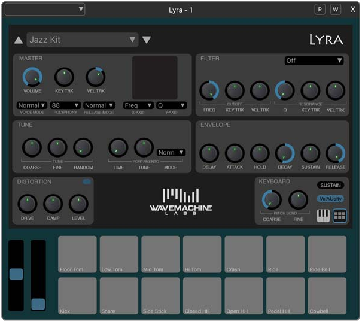Trigger the Floor Tom pad
Image resolution: width=362 pixels, height=321 pixels.
77,254
